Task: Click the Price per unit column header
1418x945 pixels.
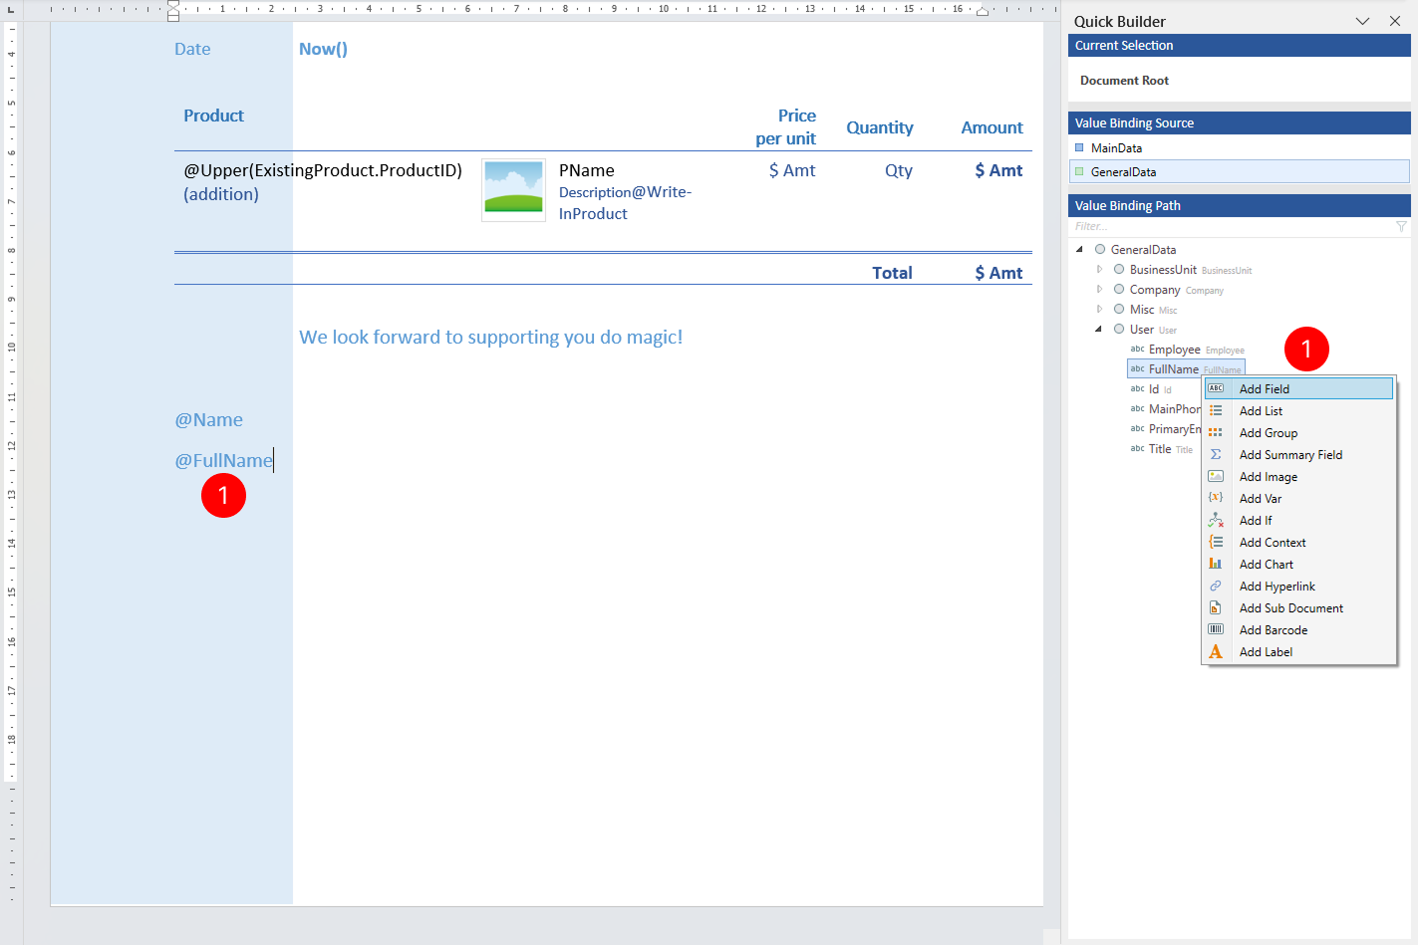Action: coord(786,127)
